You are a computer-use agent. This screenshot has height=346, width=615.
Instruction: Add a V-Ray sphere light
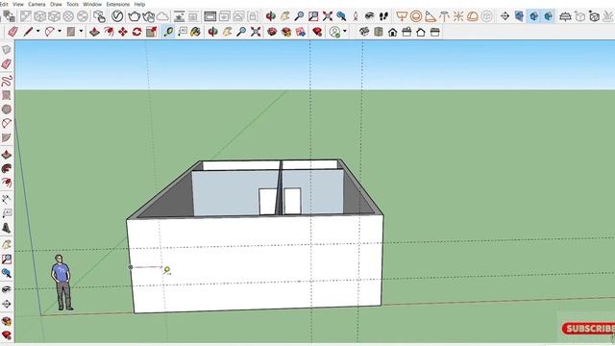[x=416, y=16]
